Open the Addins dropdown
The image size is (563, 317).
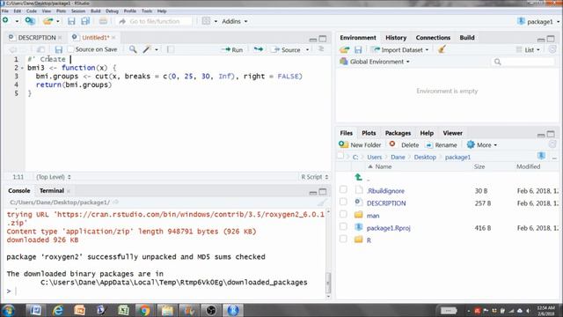[235, 21]
